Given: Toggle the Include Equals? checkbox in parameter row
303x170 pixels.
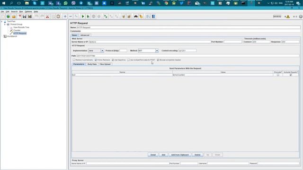Looking at the screenshot, I should [x=291, y=75].
